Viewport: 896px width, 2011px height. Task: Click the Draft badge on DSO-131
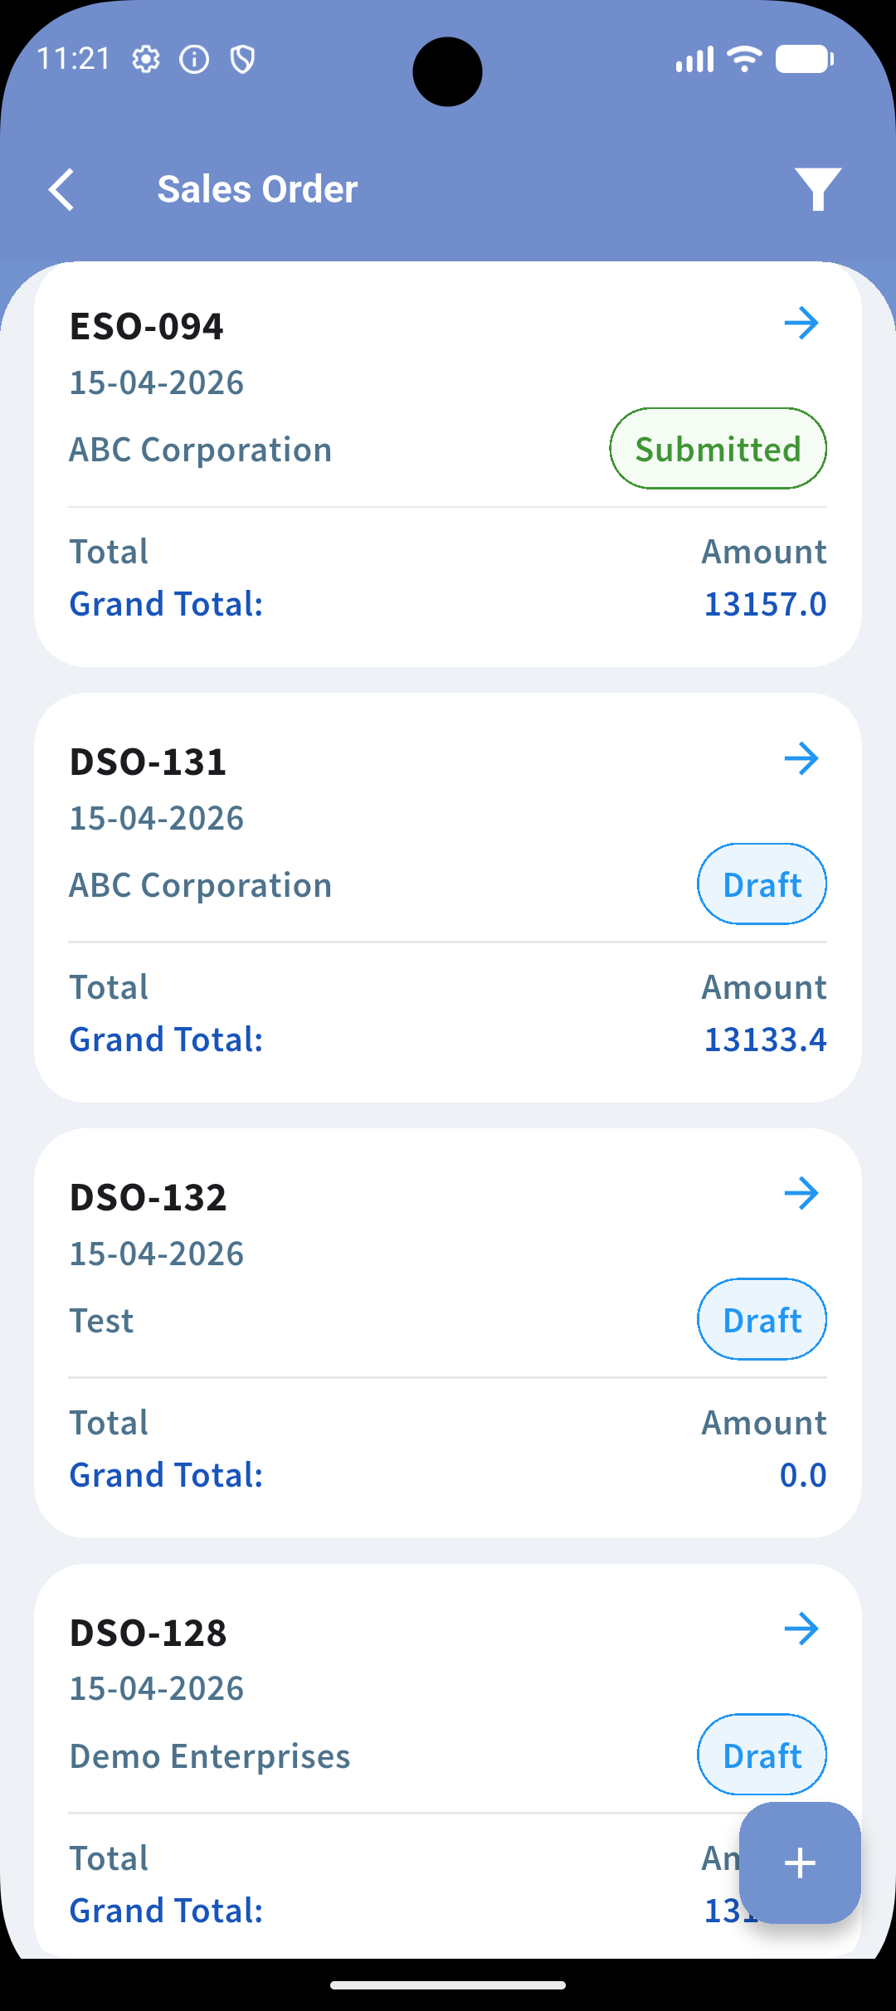coord(762,884)
